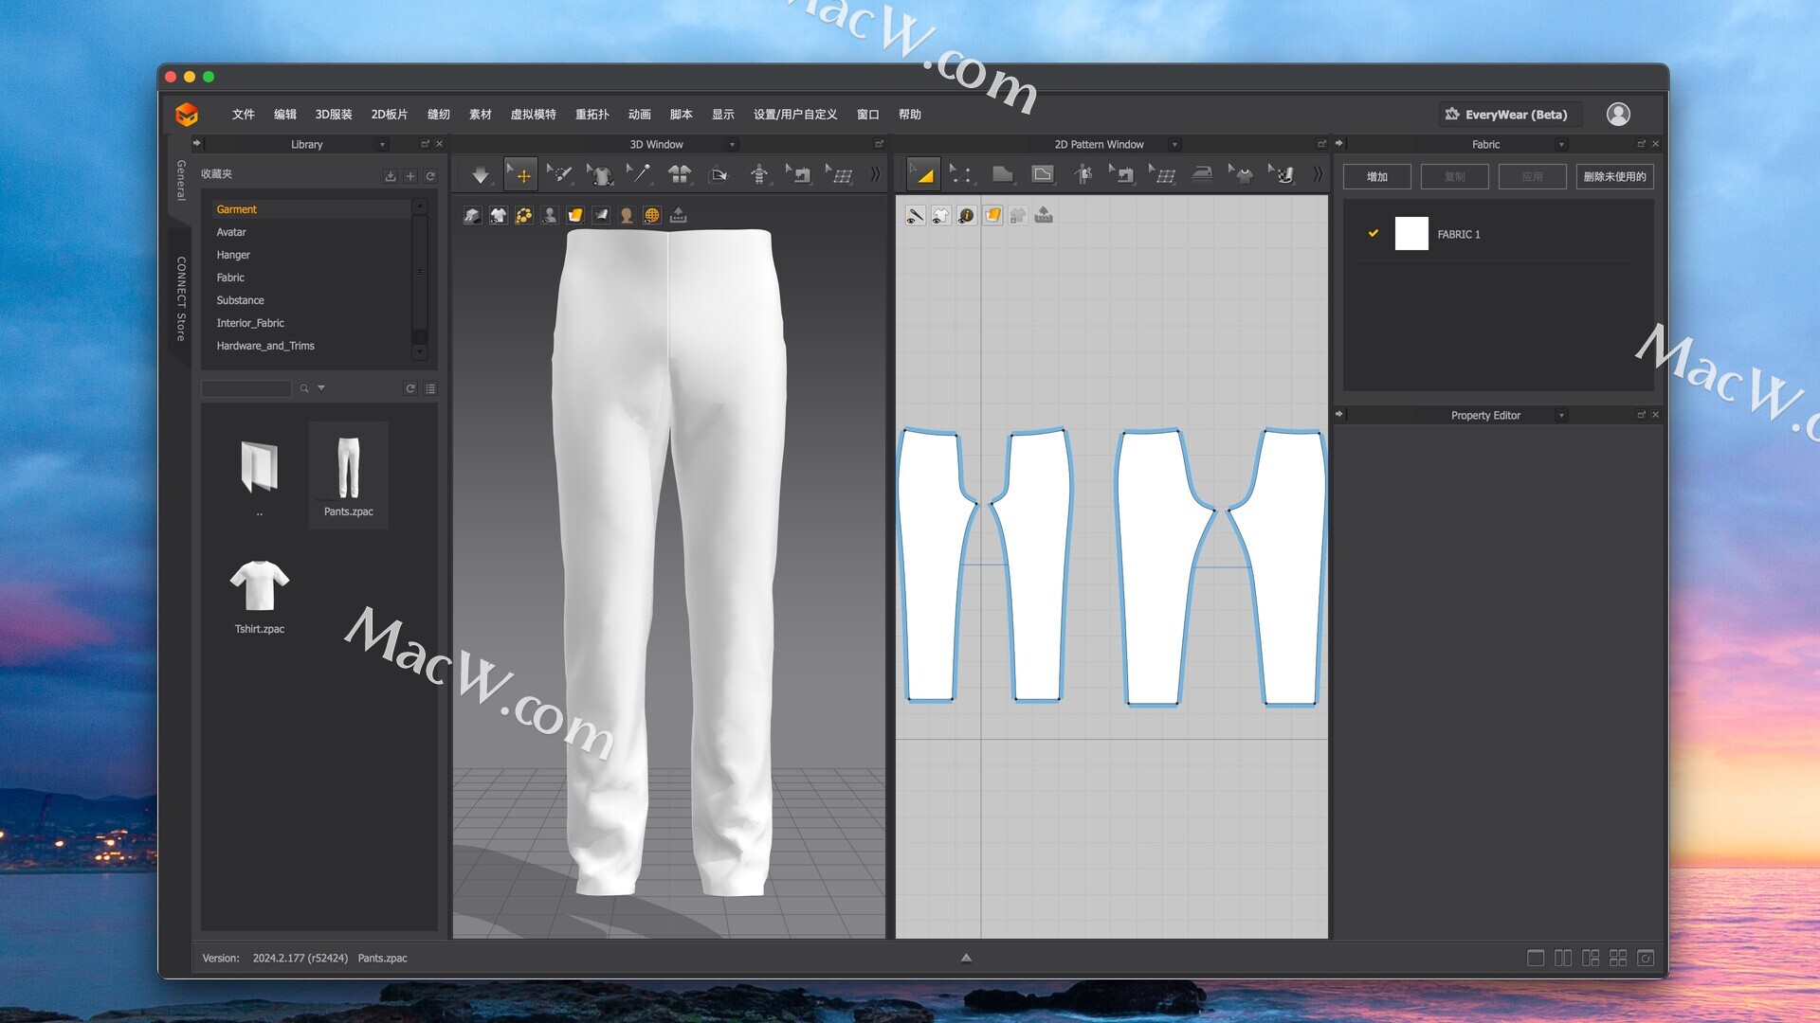Click the 增加 fabric button
The height and width of the screenshot is (1023, 1820).
point(1376,177)
